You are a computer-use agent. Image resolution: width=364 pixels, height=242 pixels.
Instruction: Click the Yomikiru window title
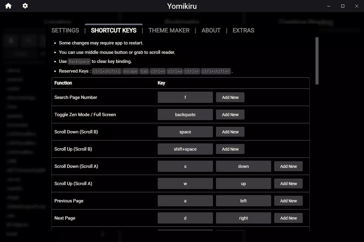tap(182, 6)
